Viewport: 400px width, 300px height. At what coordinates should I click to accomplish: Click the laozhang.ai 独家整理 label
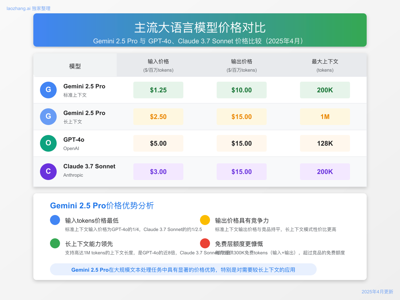click(29, 8)
